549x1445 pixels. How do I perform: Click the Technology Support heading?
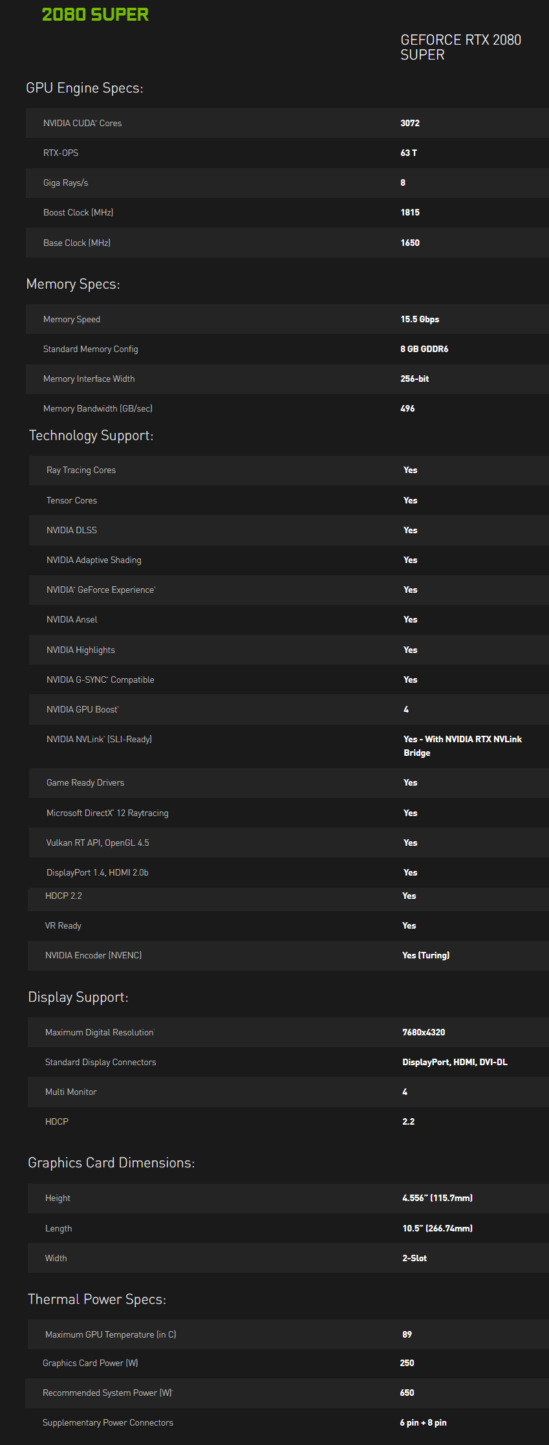point(91,436)
